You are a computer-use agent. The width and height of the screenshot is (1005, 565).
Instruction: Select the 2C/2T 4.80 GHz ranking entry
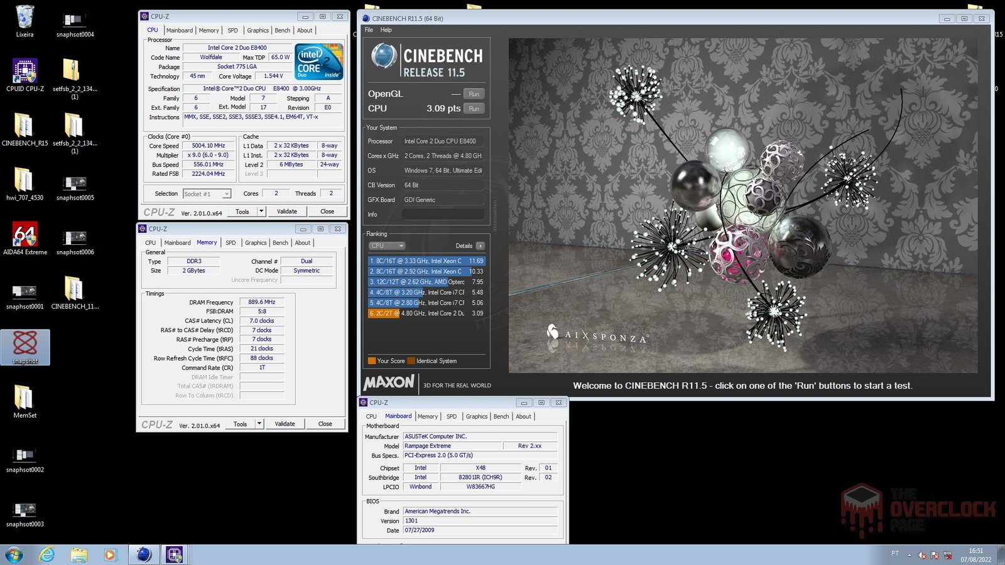[x=426, y=313]
